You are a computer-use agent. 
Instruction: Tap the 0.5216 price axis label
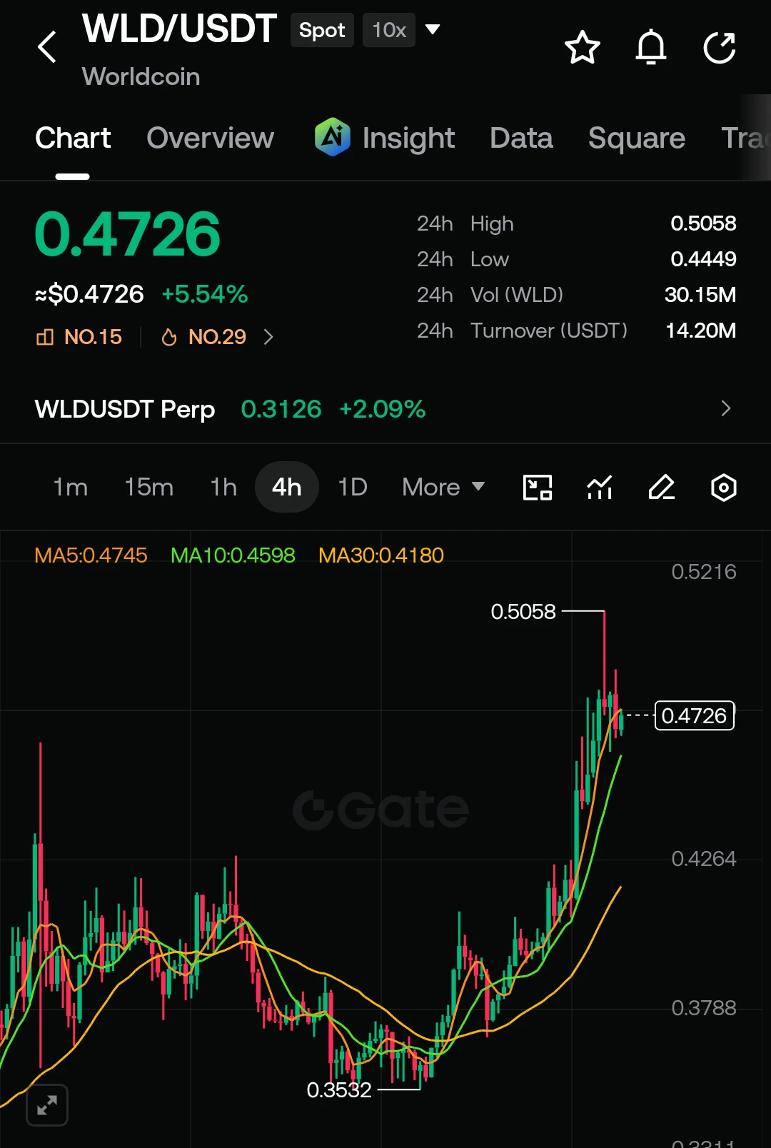pos(704,572)
